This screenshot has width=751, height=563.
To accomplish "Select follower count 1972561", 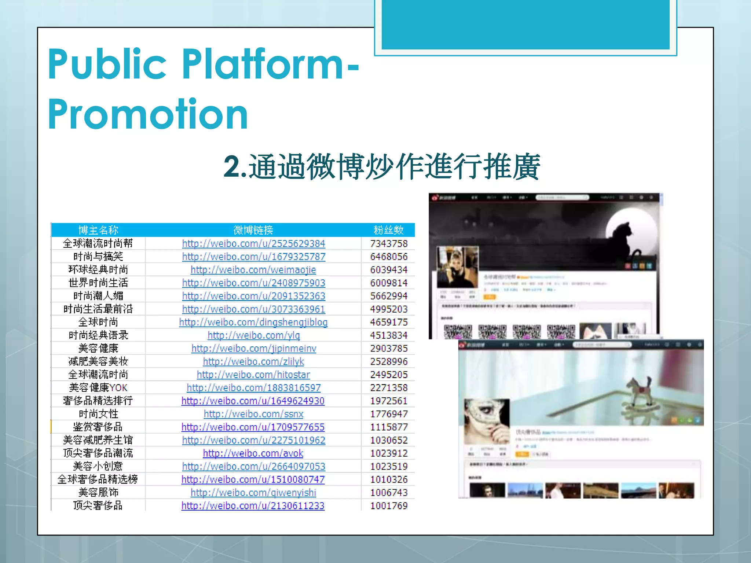I will point(389,401).
